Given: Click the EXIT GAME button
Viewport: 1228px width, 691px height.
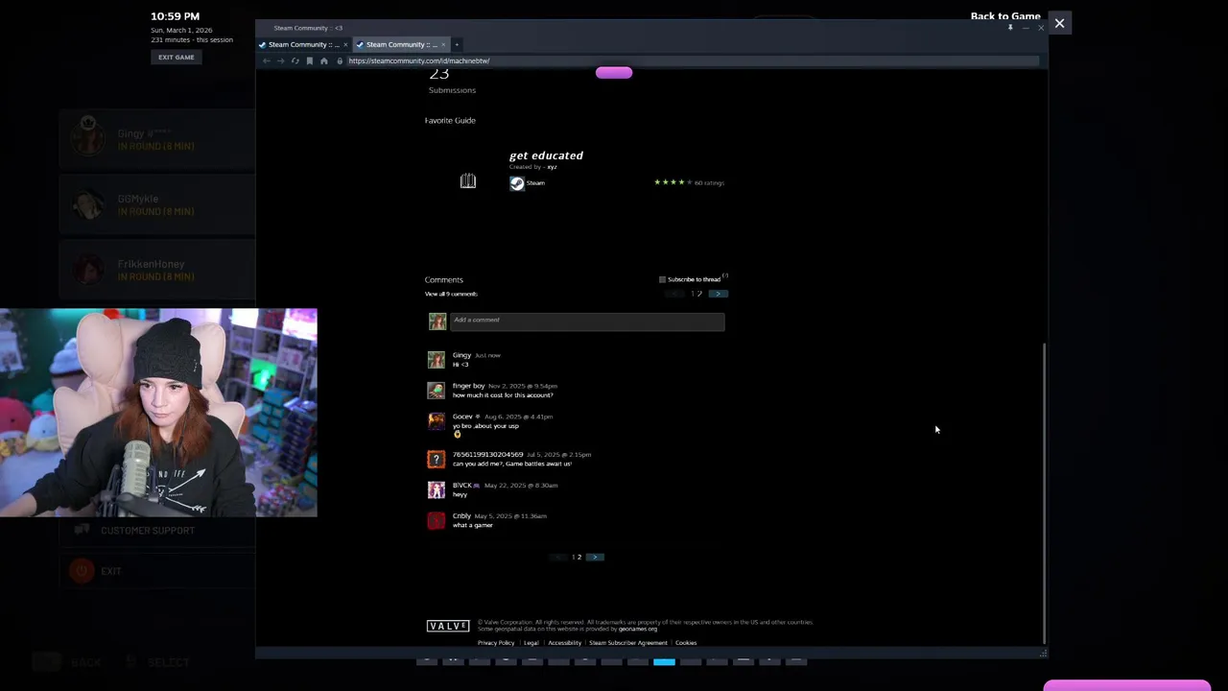Looking at the screenshot, I should coord(176,57).
